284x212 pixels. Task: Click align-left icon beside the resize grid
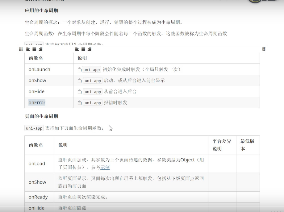point(28,49)
